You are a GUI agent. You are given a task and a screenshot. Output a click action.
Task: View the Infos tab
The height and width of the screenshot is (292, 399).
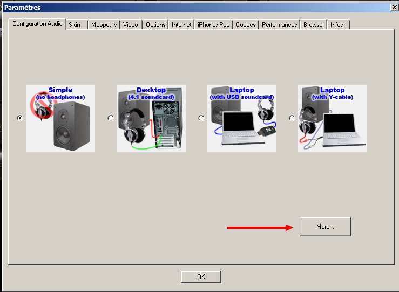337,25
